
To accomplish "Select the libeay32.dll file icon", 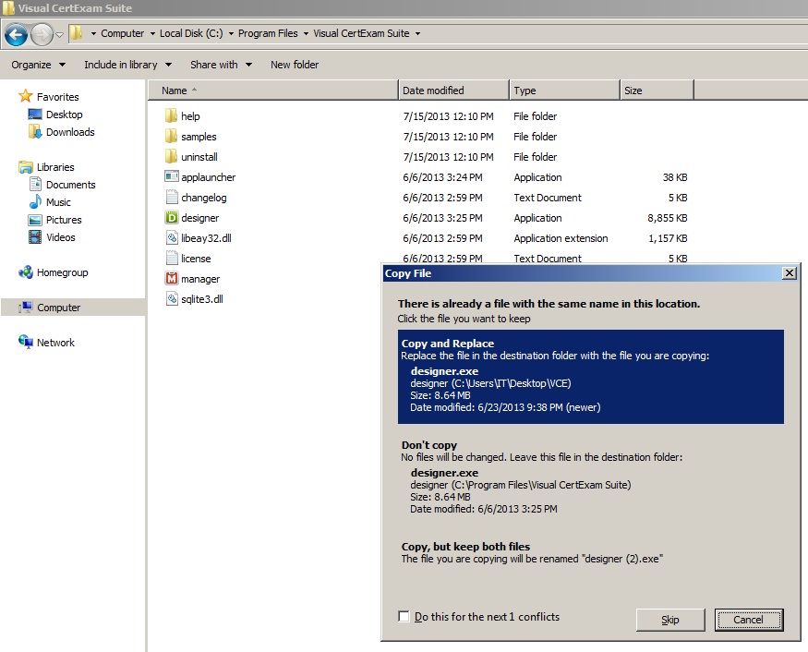I will click(x=172, y=237).
